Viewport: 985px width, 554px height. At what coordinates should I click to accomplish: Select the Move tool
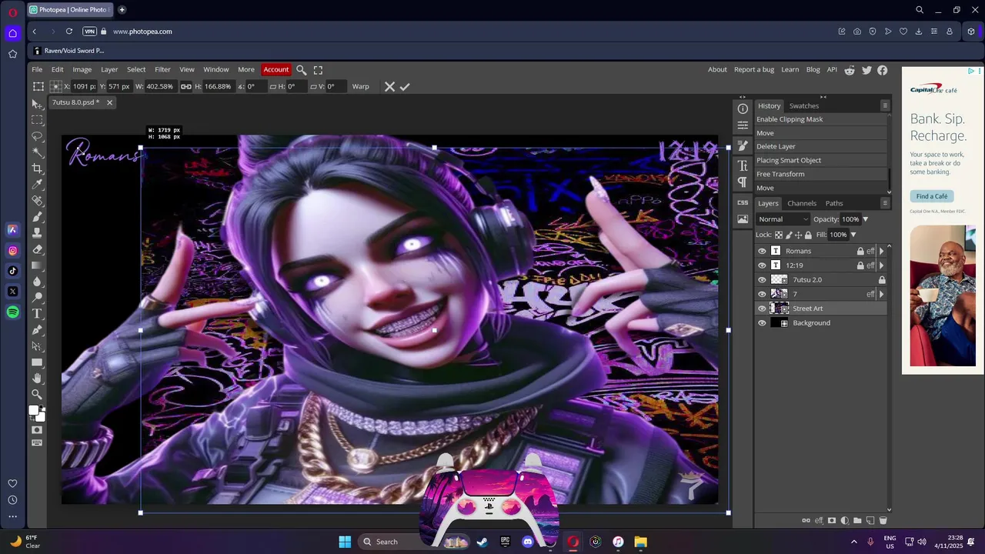pyautogui.click(x=37, y=104)
